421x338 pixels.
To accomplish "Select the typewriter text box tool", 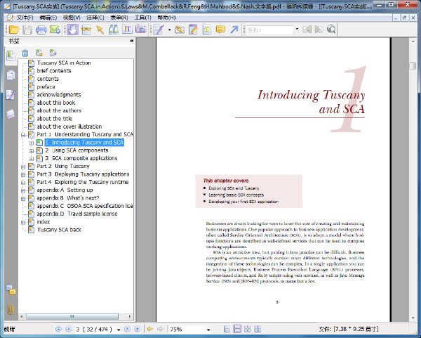I will (x=207, y=30).
